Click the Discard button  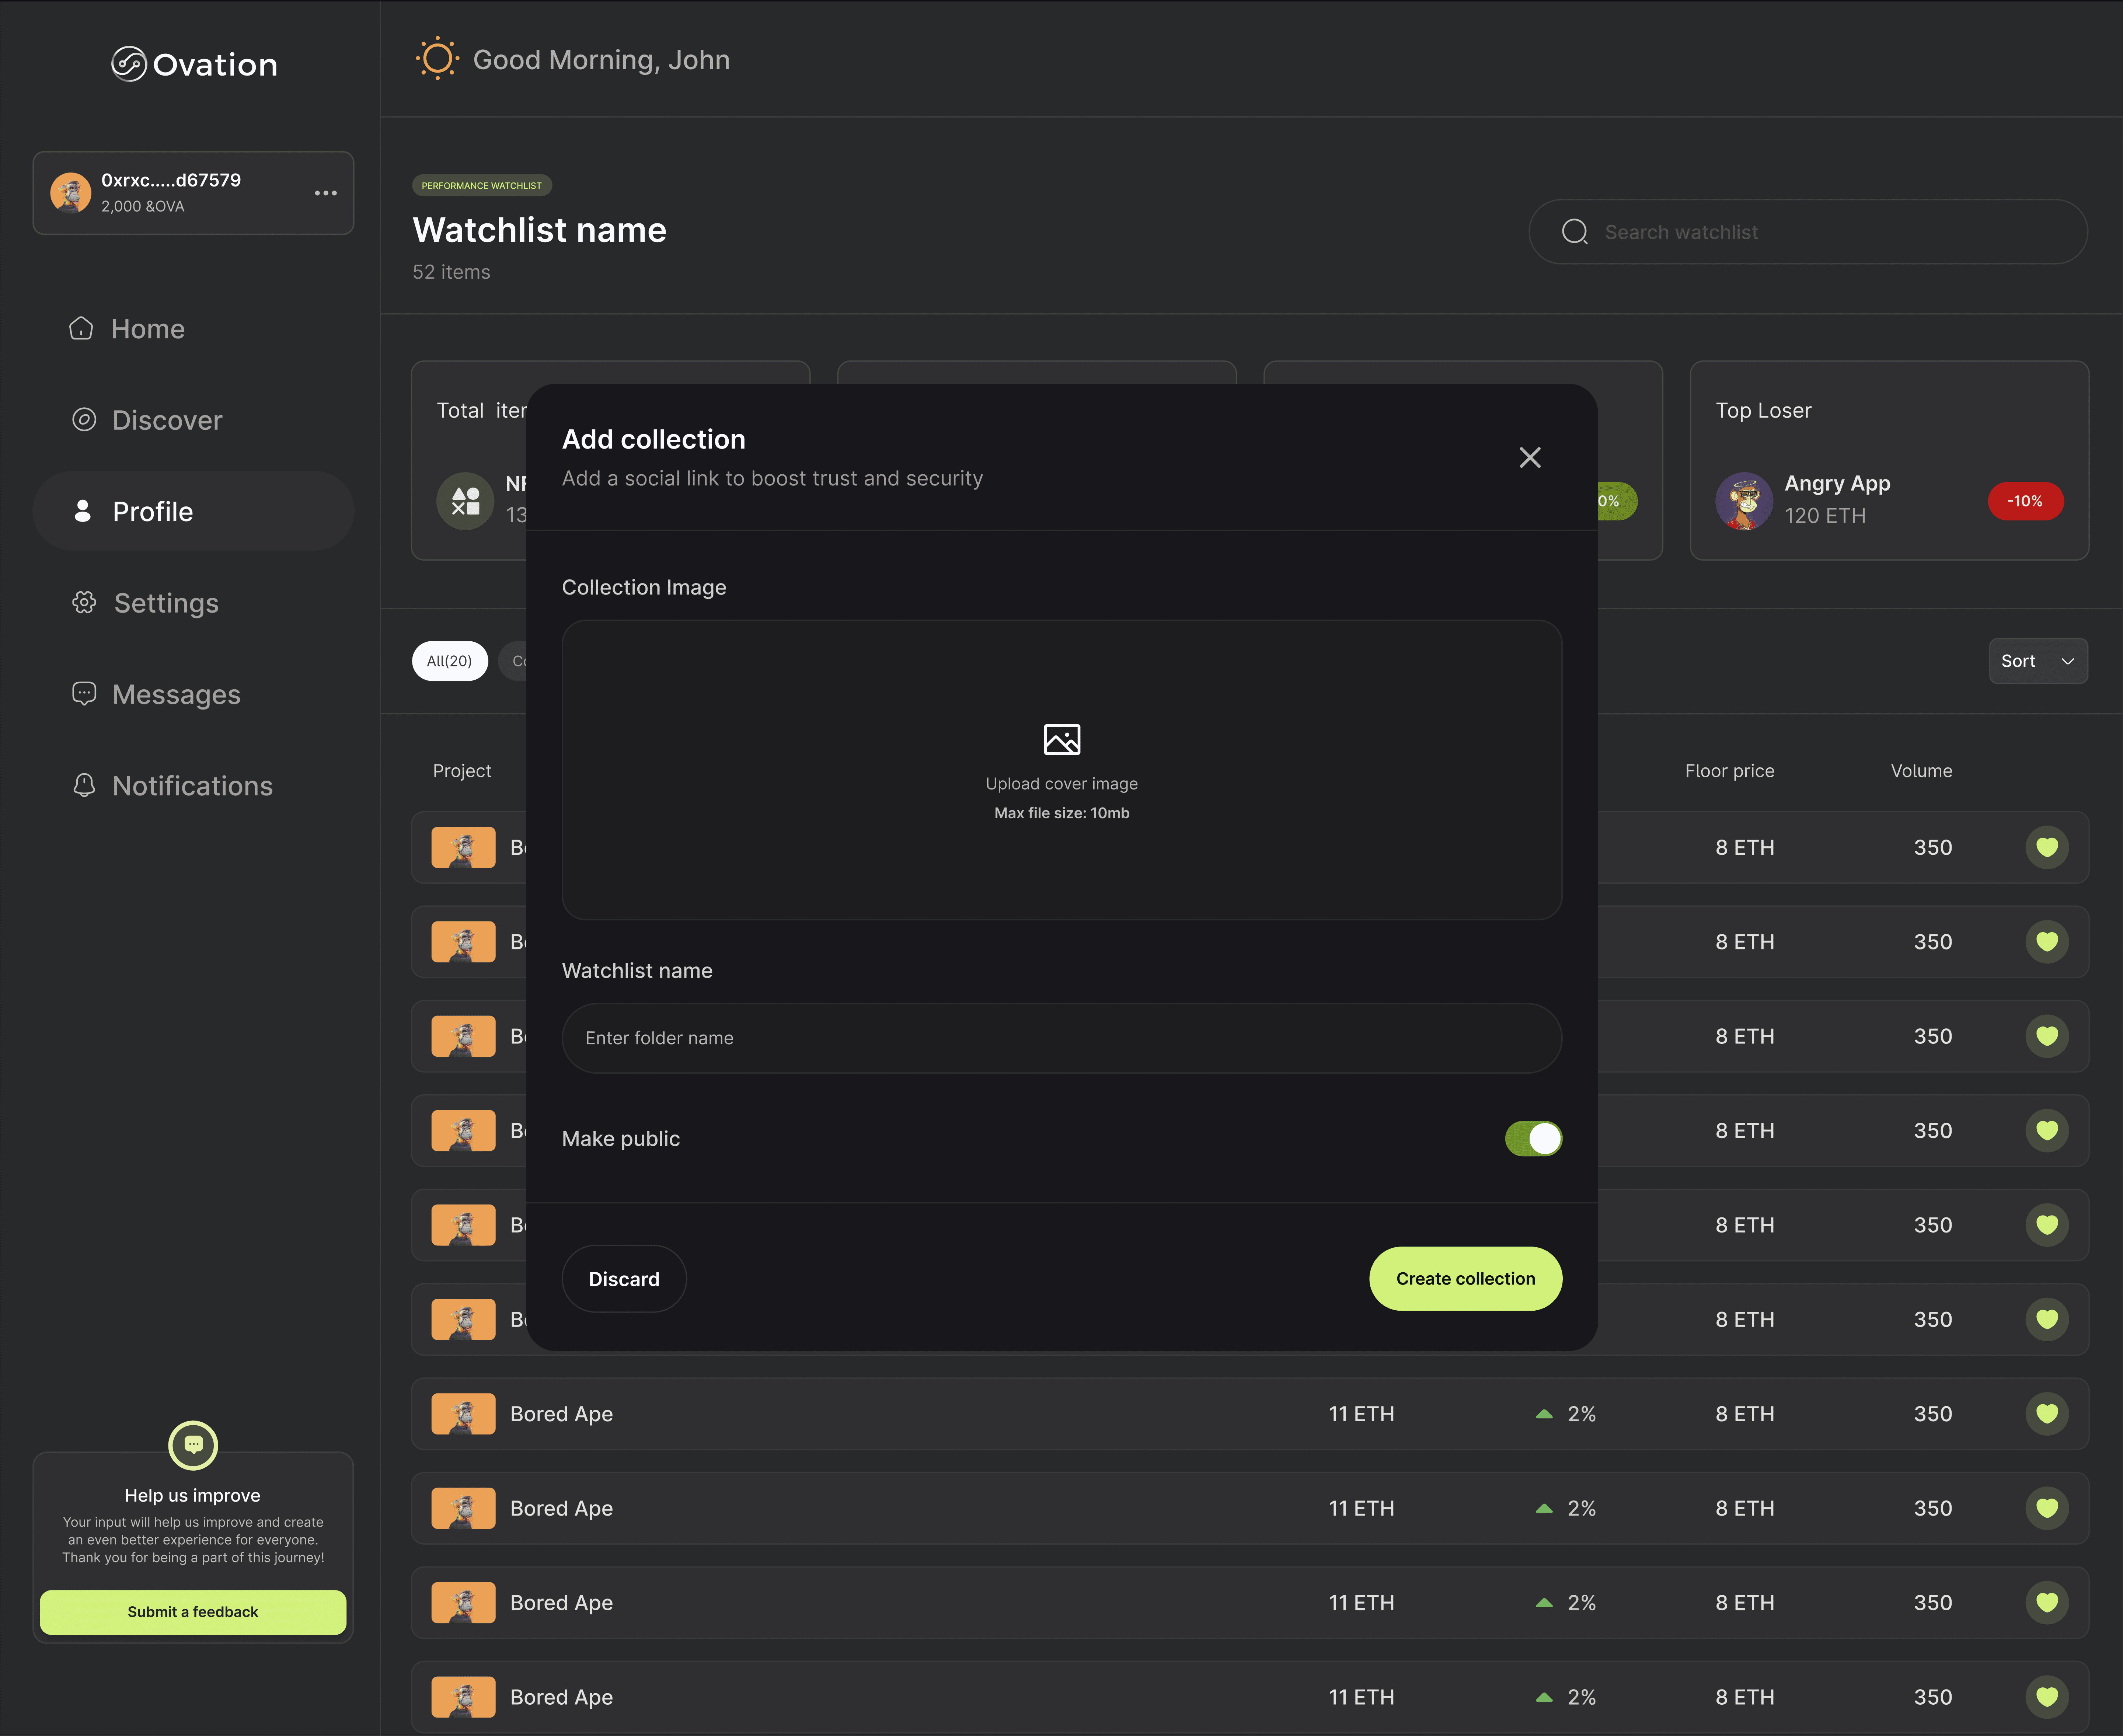(x=624, y=1279)
